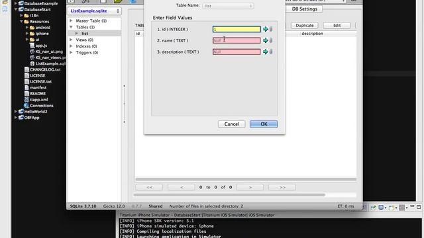Maximize the console panel view

[x=419, y=207]
